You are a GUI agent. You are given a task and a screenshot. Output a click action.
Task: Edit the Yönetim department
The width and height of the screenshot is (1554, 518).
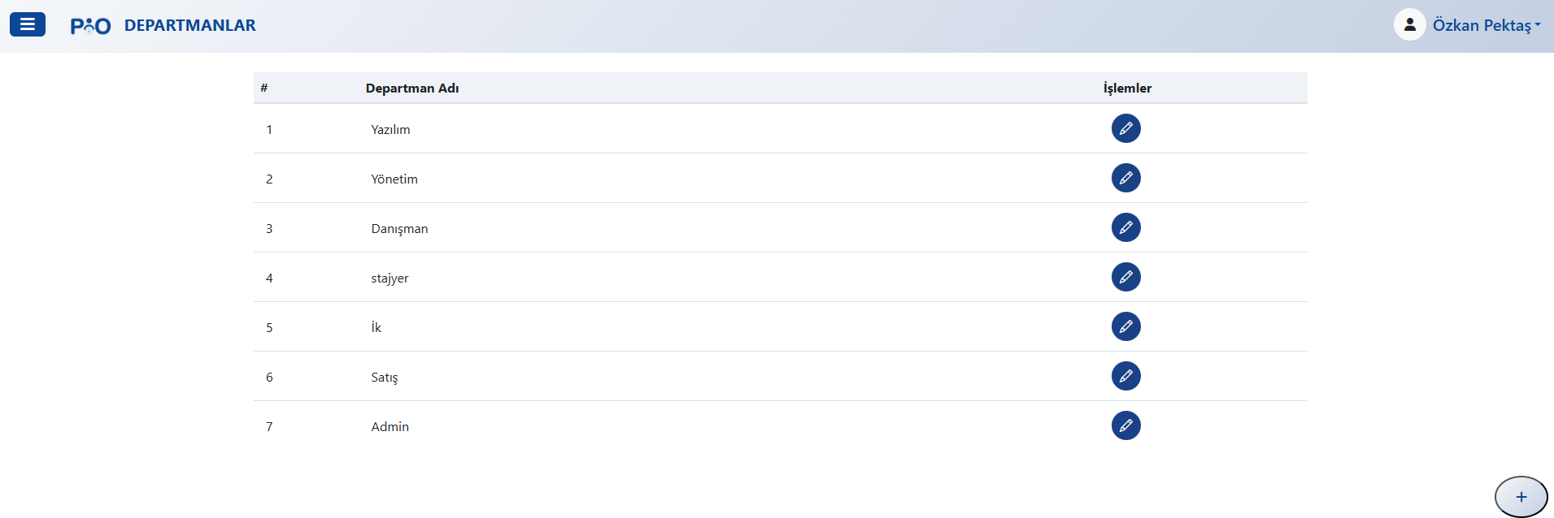pos(1125,178)
